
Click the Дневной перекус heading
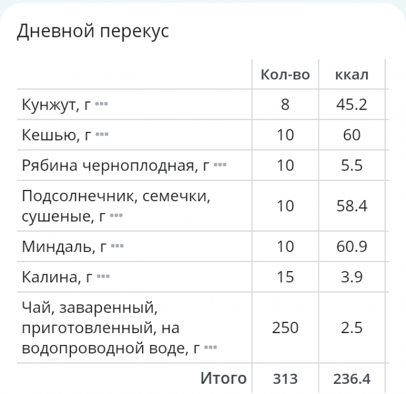pos(93,31)
